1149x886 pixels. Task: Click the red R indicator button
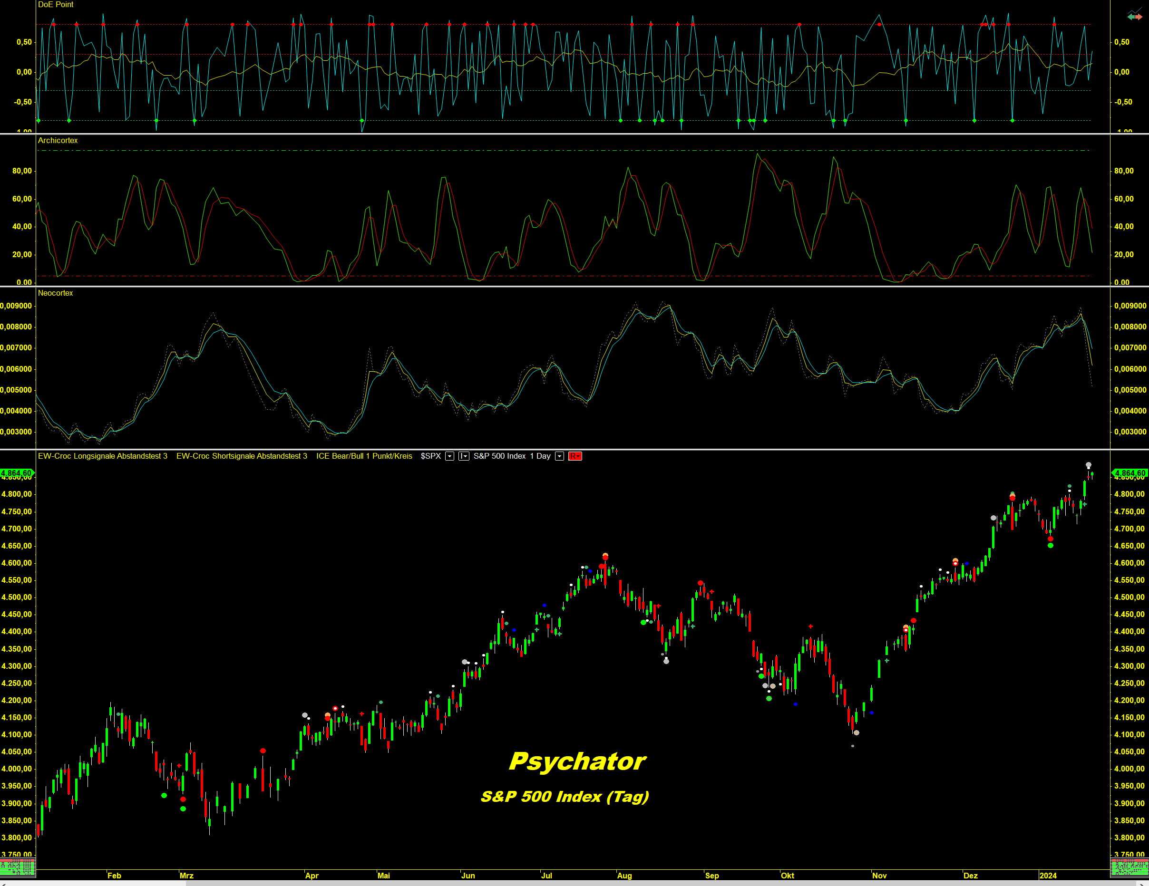click(574, 456)
